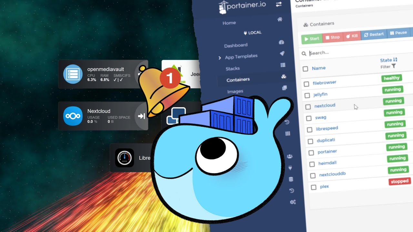Click the red Stop button

(x=332, y=37)
